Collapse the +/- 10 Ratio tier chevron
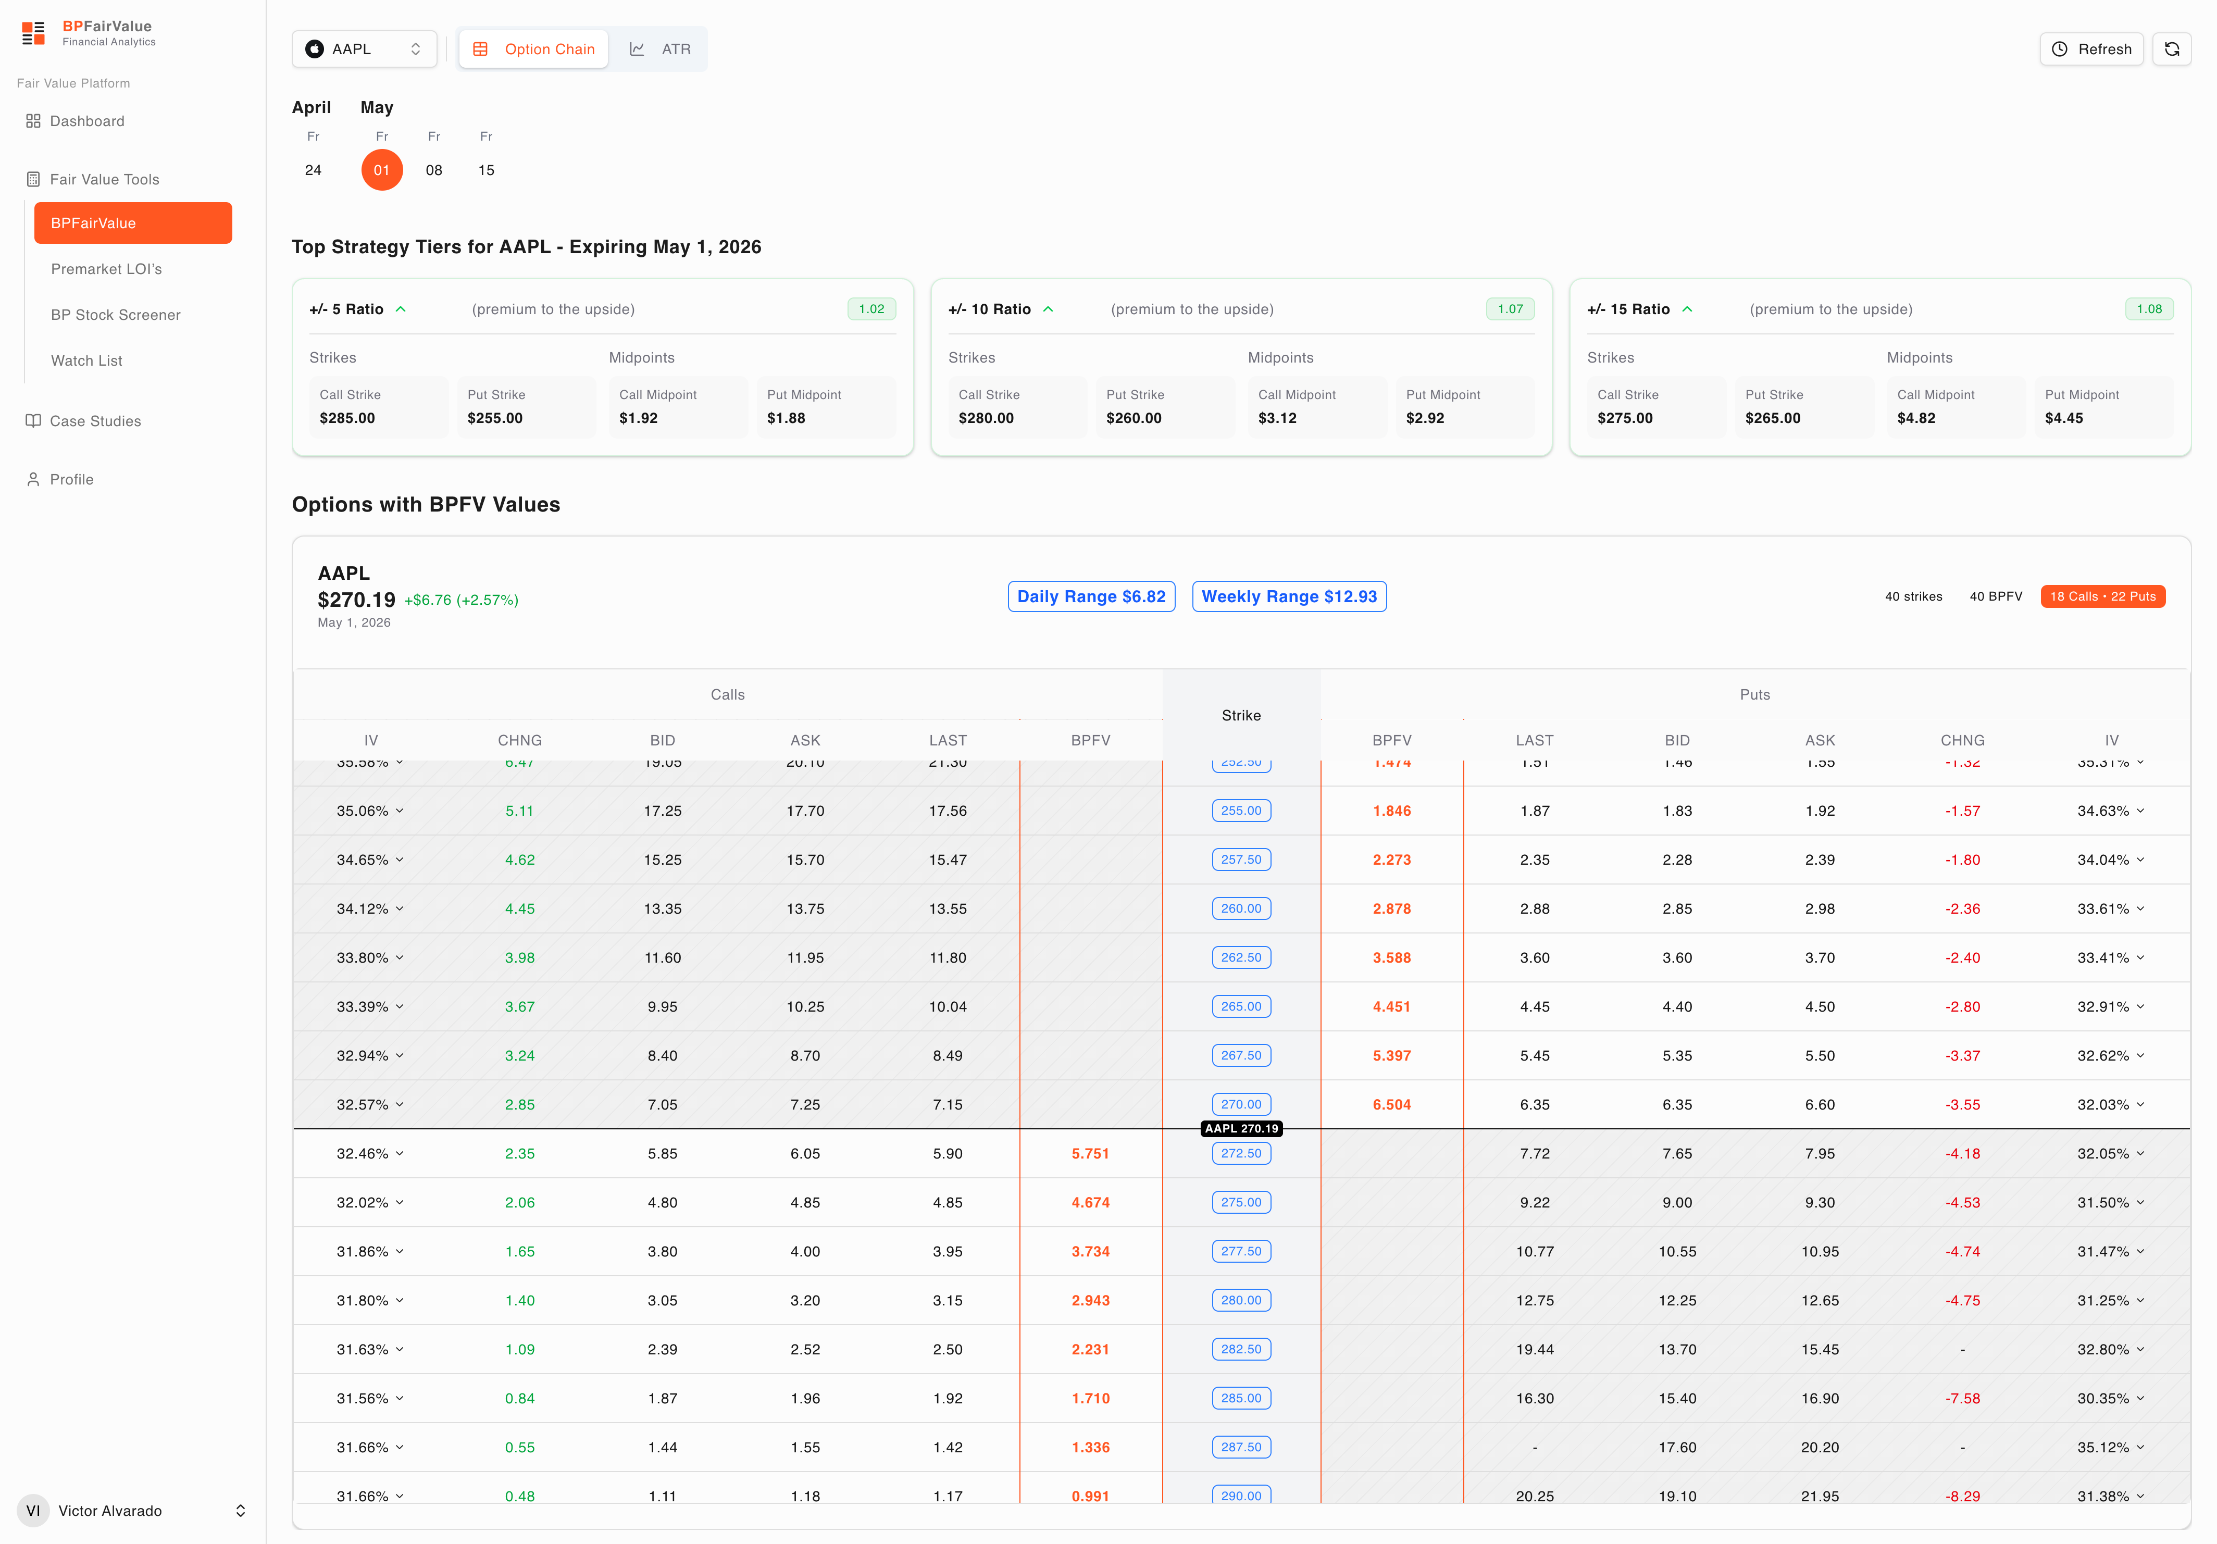The image size is (2217, 1544). click(1048, 309)
